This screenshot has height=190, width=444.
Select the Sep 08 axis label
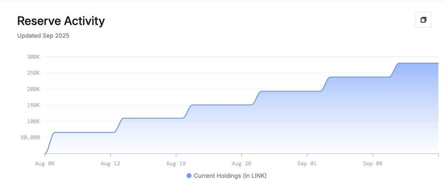tap(372, 164)
